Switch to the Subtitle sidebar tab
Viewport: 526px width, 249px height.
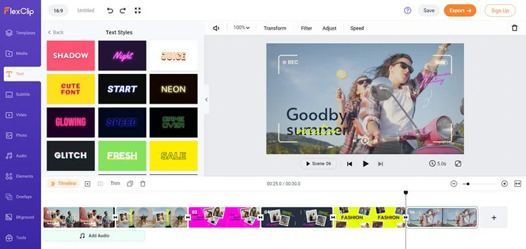[20, 94]
